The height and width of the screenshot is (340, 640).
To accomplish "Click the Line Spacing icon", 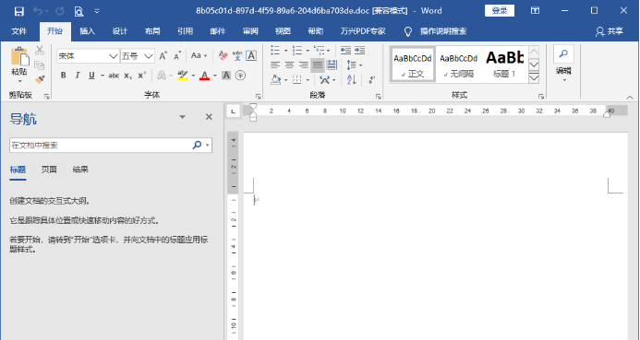I will [354, 64].
